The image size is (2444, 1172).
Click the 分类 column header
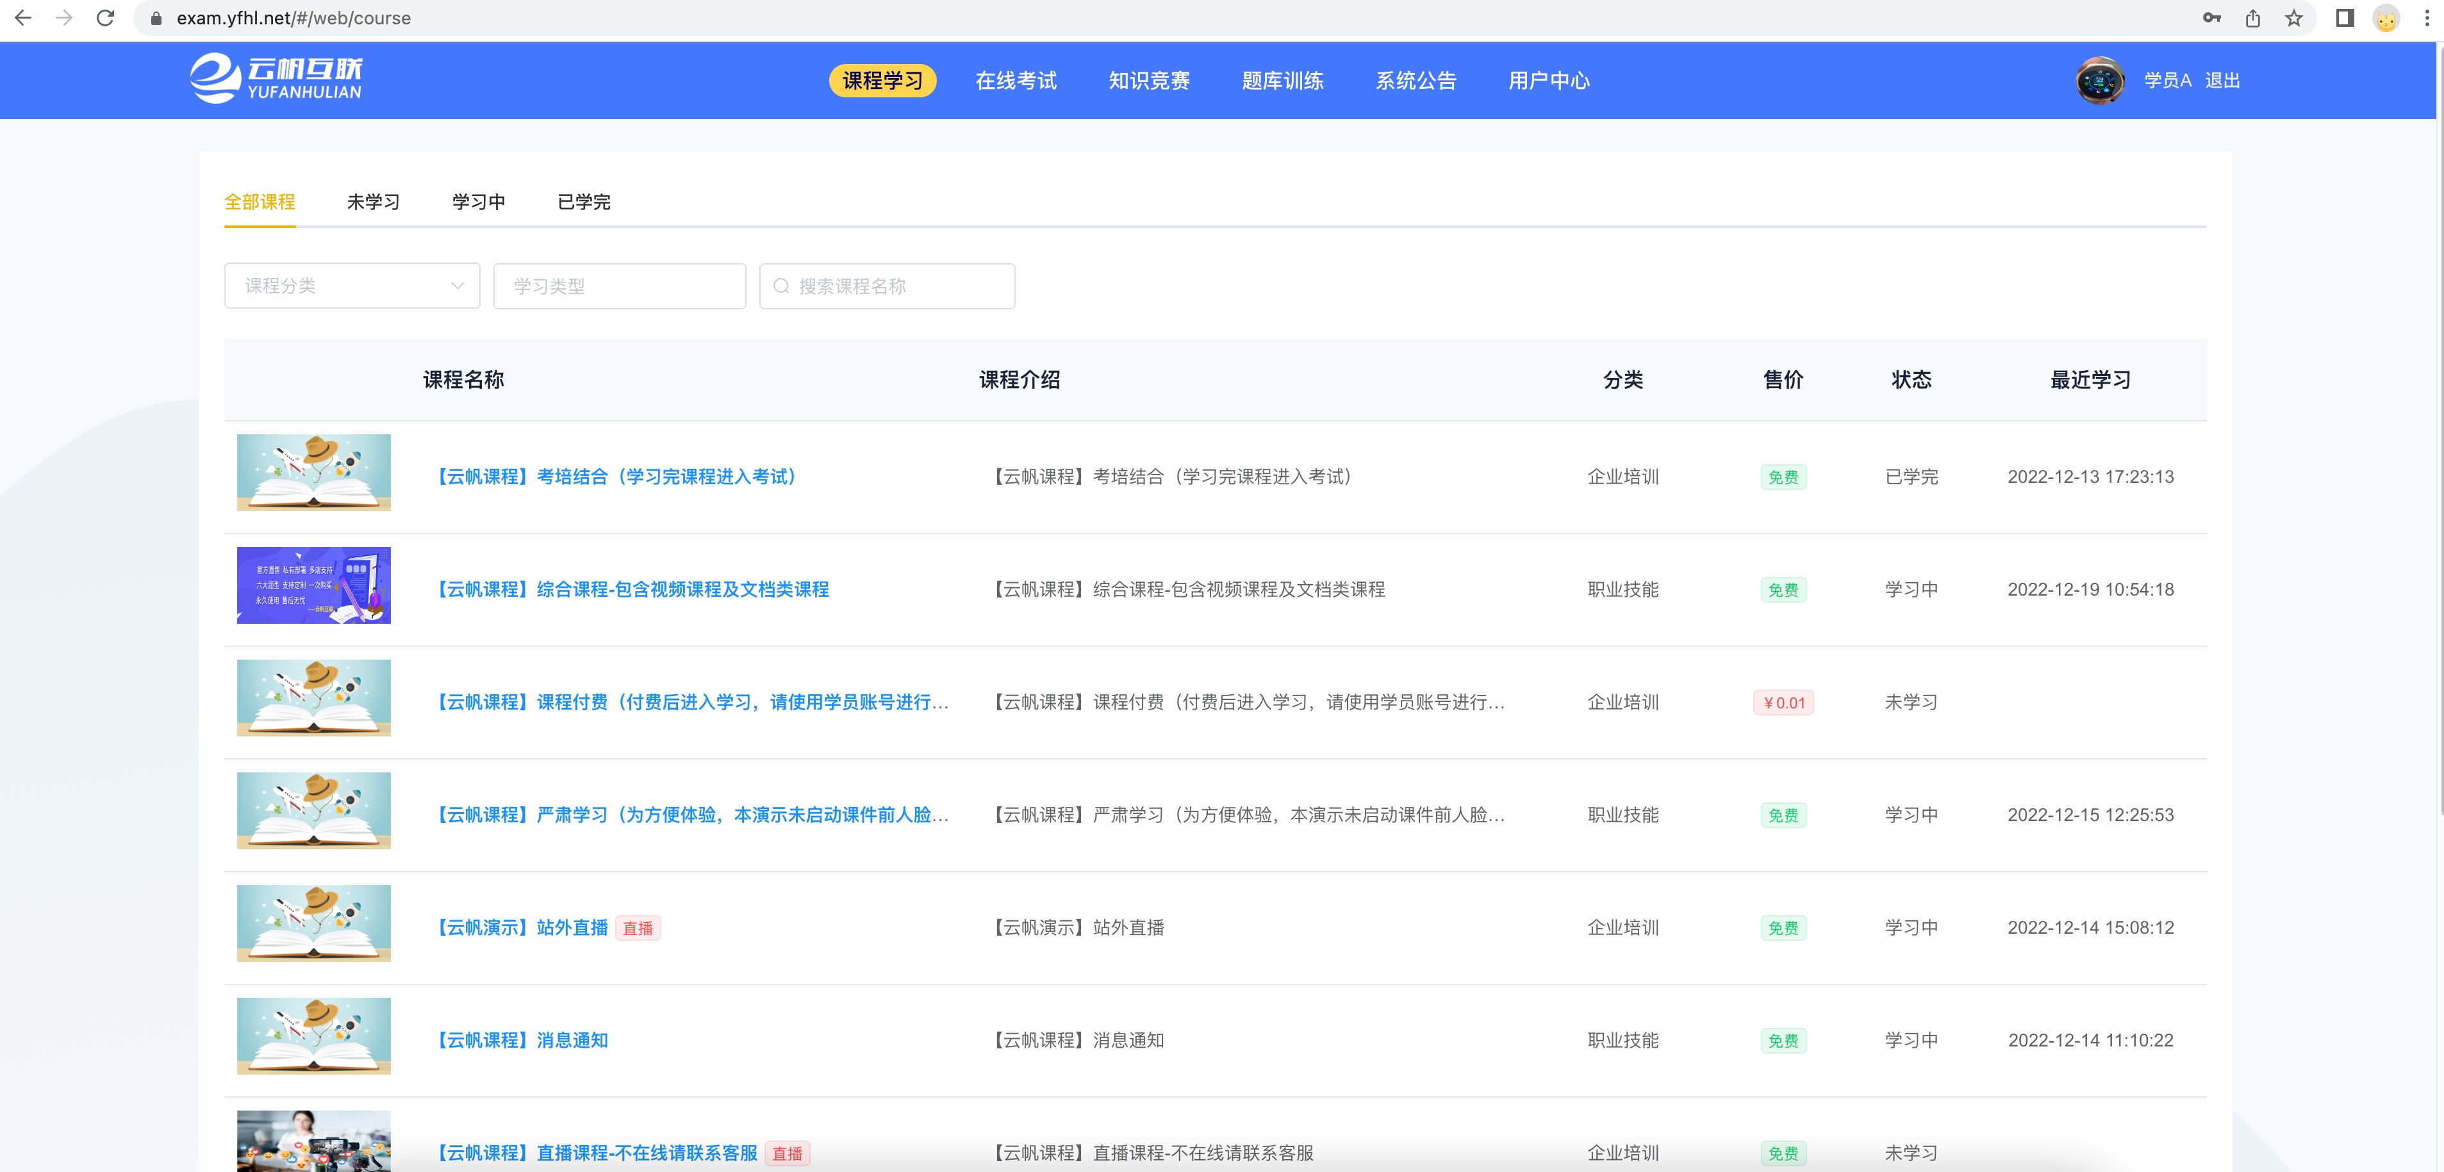pos(1622,380)
